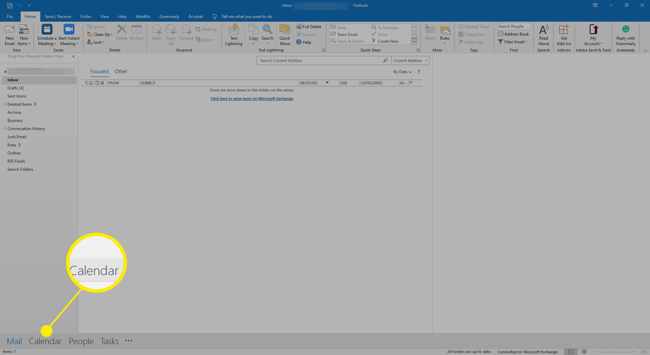Open the Copy tool in Text Lightning
The image size is (650, 355).
(253, 35)
